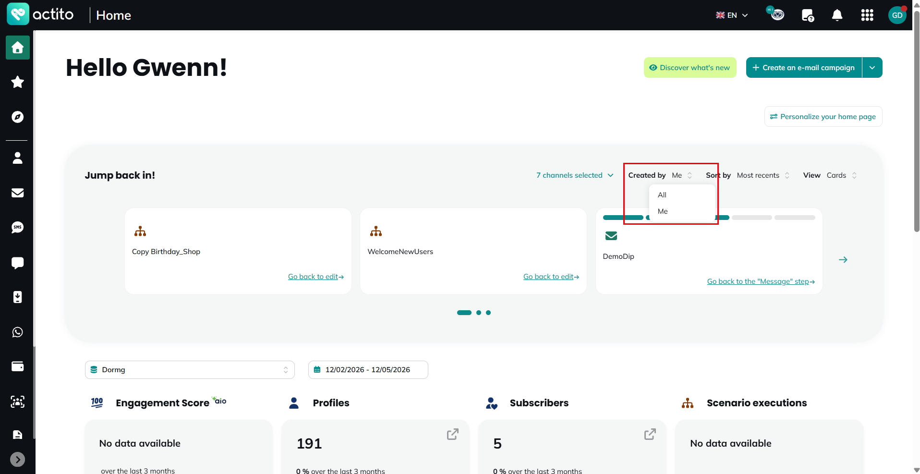Open the chat message icon in sidebar
Viewport: 920px width, 474px height.
coord(18,263)
